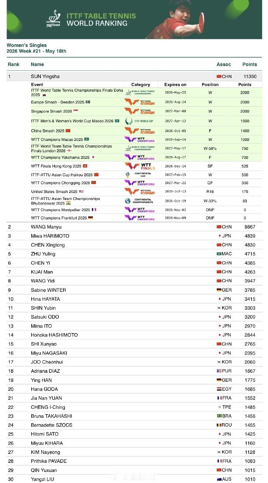Screen dimensions: 268x483
Task: Click the 2026-Dec-14 expiry date
Action: point(176,166)
